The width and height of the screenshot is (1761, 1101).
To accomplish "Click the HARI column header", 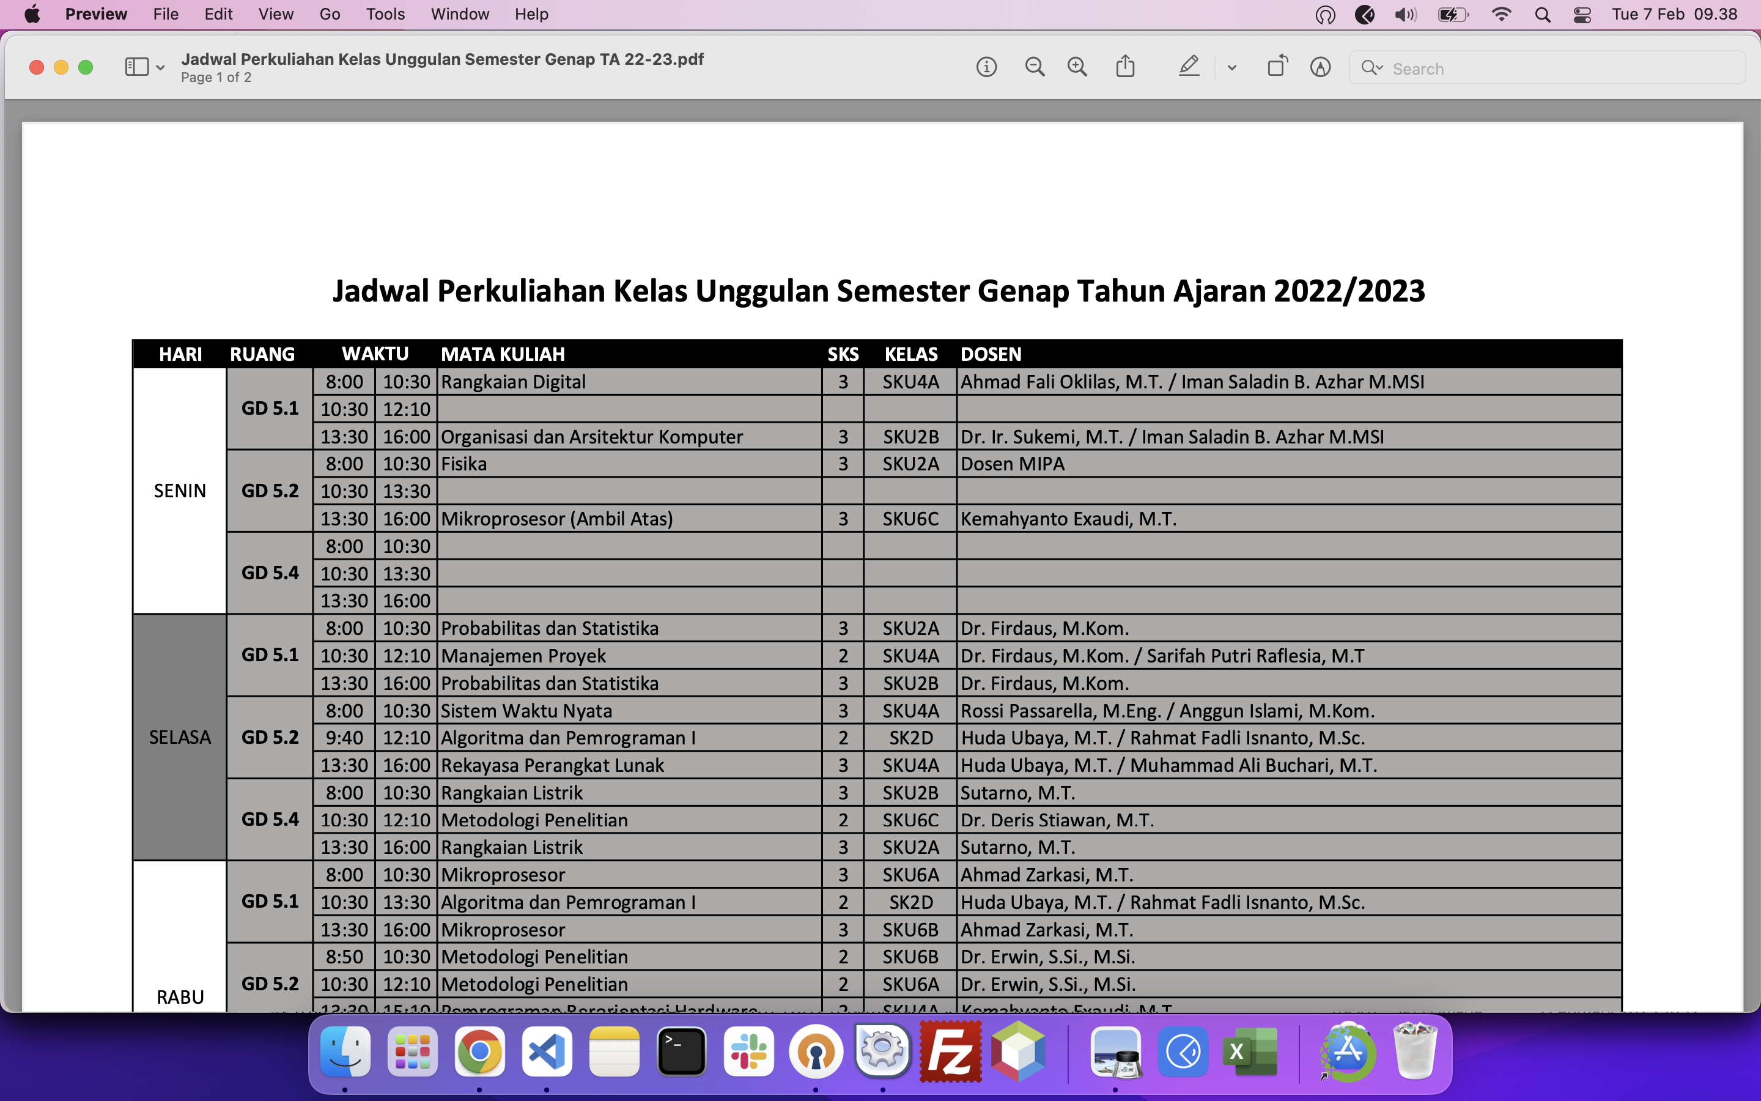I will [180, 354].
